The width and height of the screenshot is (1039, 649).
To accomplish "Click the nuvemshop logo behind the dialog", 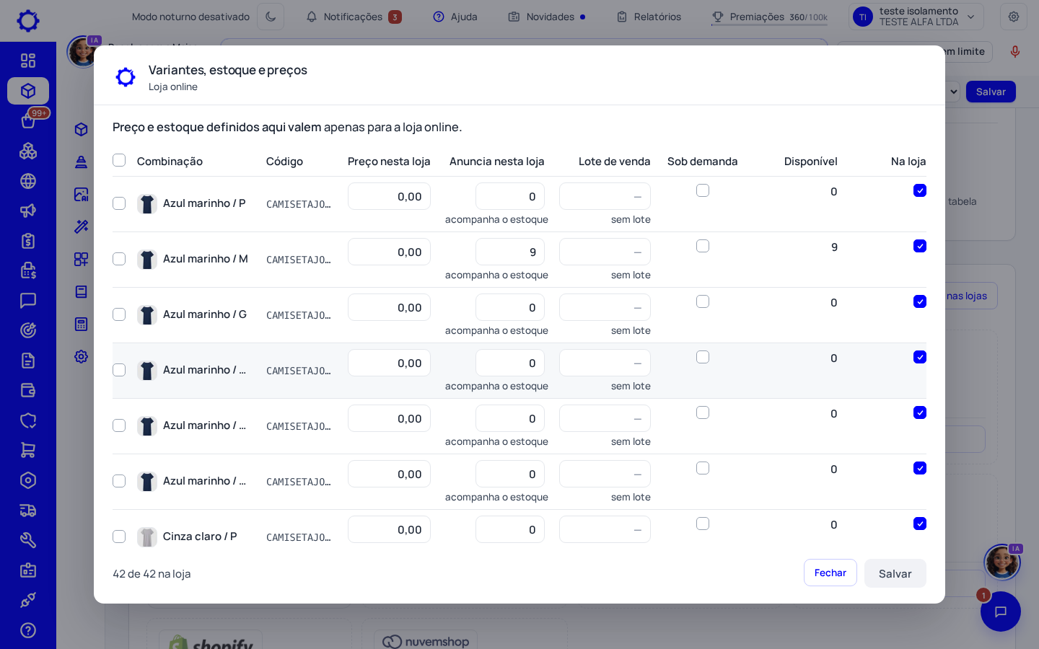I will click(426, 641).
